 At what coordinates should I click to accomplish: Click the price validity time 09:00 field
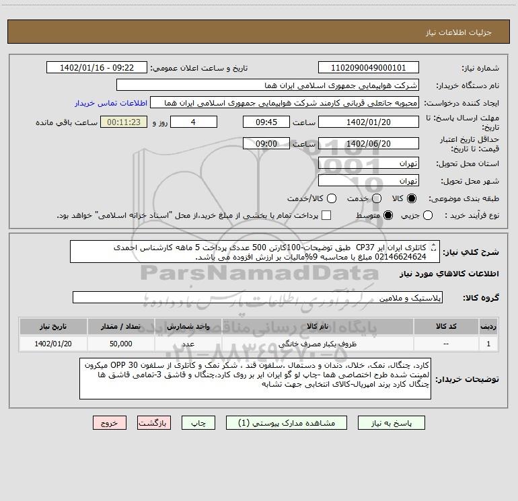(x=266, y=143)
